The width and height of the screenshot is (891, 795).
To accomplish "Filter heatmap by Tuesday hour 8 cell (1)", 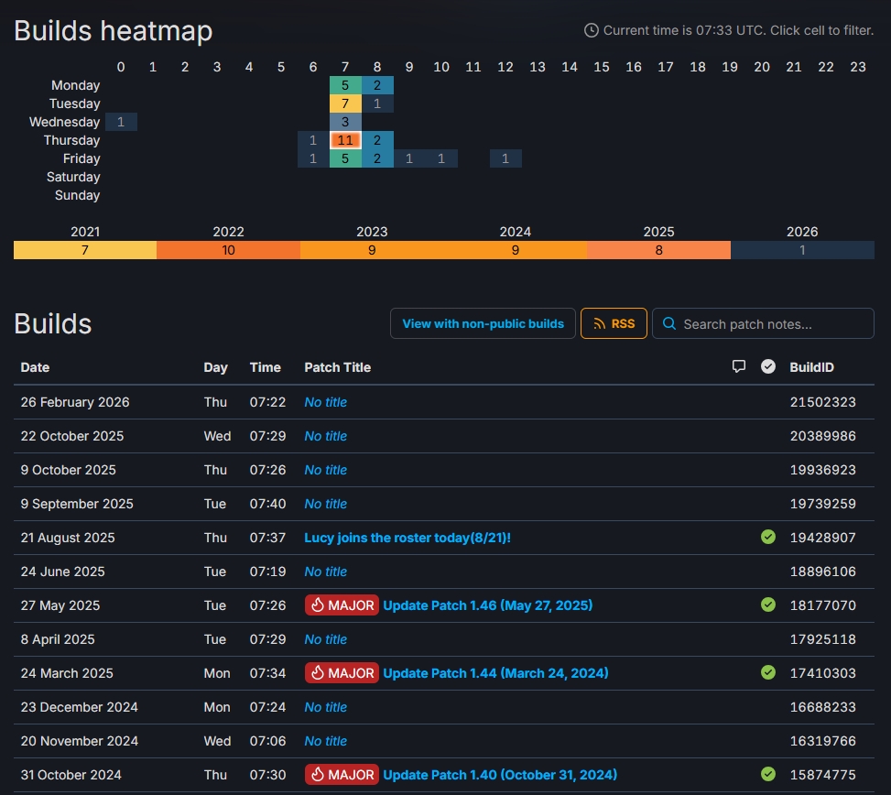I will [377, 103].
